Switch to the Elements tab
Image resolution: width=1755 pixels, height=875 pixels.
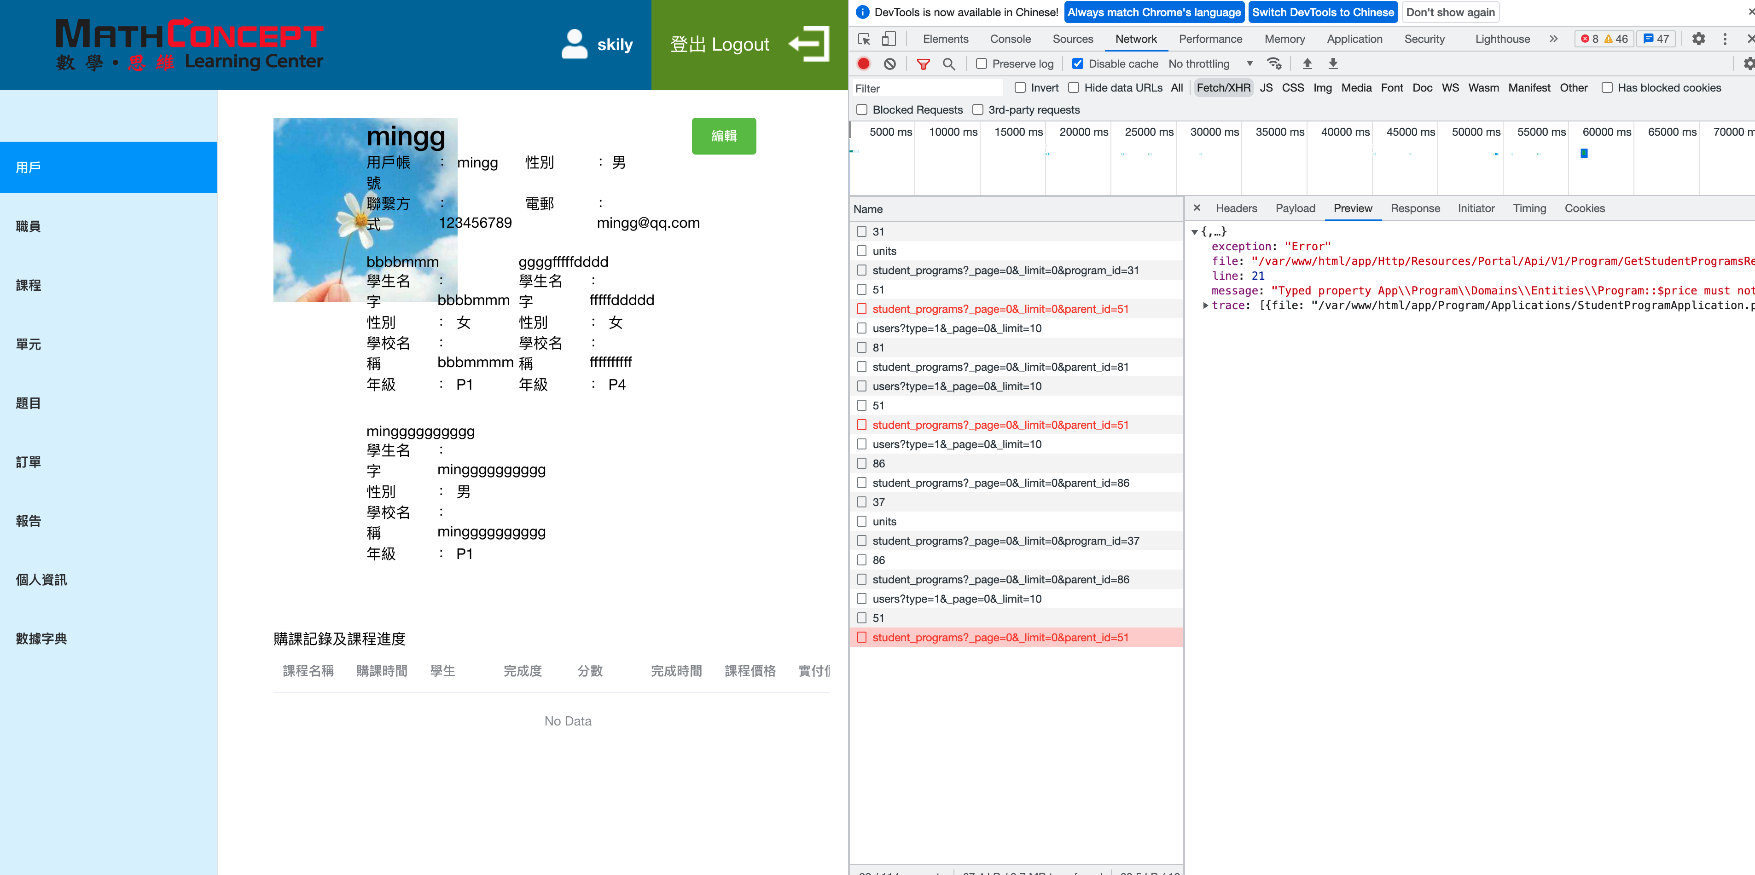[x=945, y=39]
